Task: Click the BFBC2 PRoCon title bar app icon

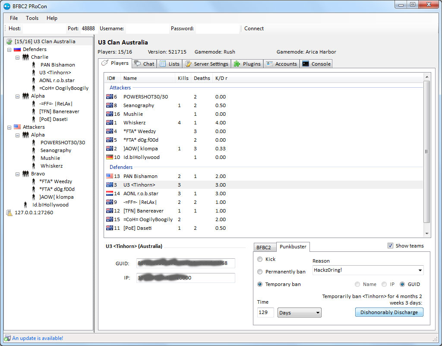Action: (x=7, y=6)
